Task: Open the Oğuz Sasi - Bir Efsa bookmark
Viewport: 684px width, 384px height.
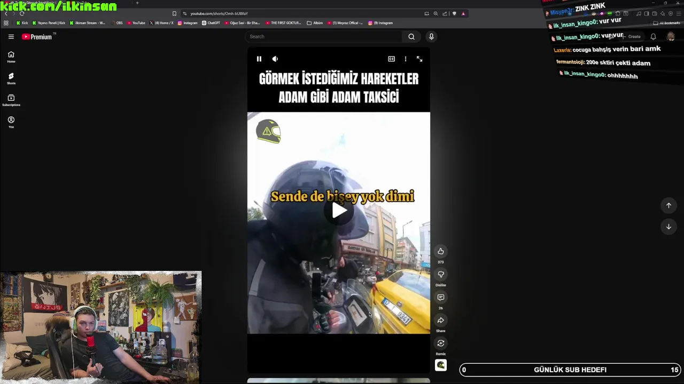Action: tap(242, 23)
